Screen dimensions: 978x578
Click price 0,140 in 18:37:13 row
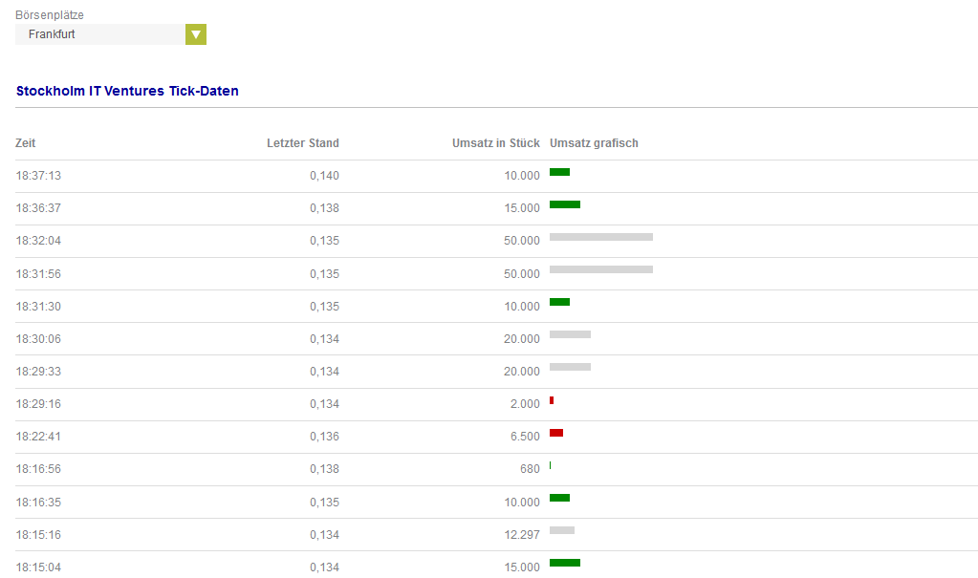[324, 176]
